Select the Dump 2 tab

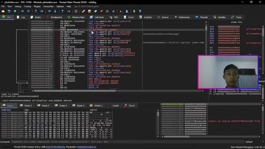[x=26, y=106]
